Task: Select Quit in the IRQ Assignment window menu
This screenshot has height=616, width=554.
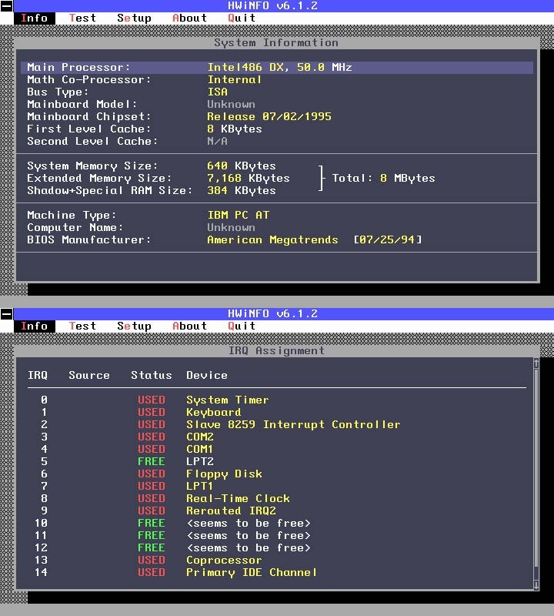Action: pos(242,326)
